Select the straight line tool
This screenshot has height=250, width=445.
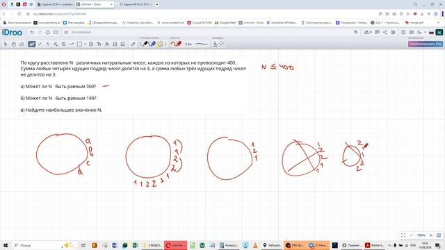(x=40, y=44)
